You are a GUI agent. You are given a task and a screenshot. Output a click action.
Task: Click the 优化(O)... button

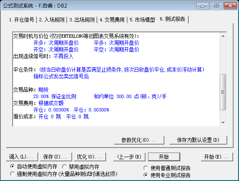click(x=90, y=157)
